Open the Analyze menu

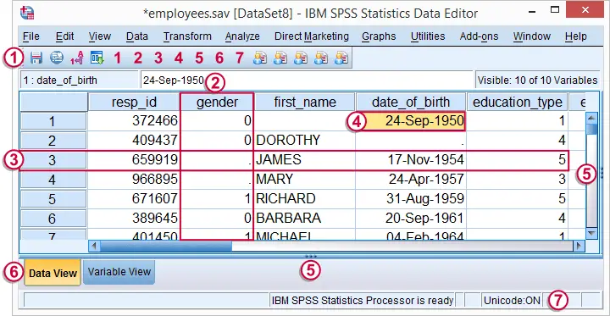click(242, 36)
